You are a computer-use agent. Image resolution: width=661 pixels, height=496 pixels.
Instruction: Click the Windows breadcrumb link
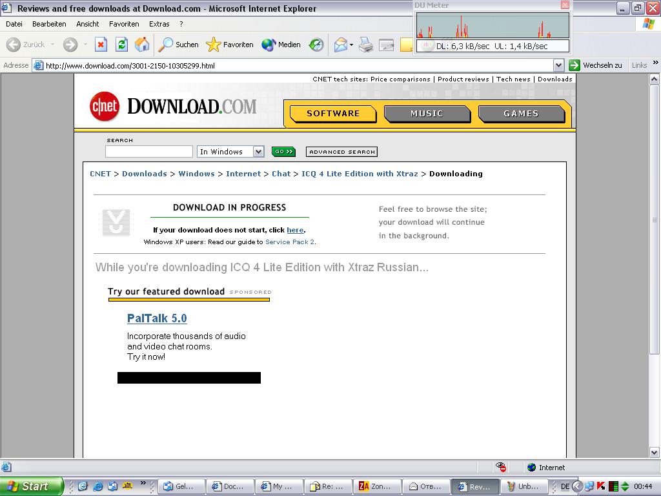click(x=196, y=174)
